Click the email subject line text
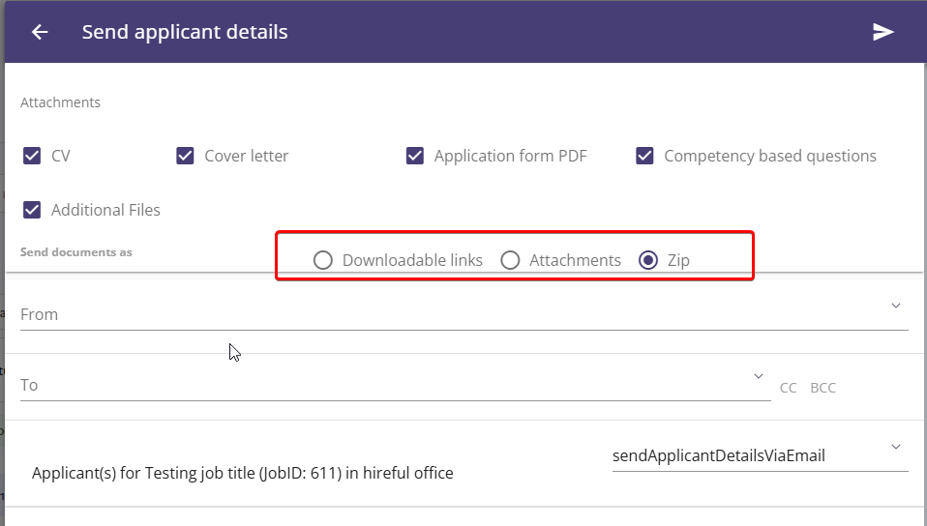This screenshot has width=927, height=526. click(242, 474)
